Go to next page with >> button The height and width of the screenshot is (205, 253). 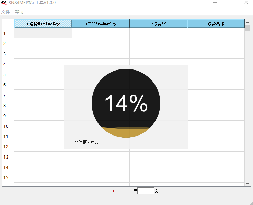pos(128,191)
